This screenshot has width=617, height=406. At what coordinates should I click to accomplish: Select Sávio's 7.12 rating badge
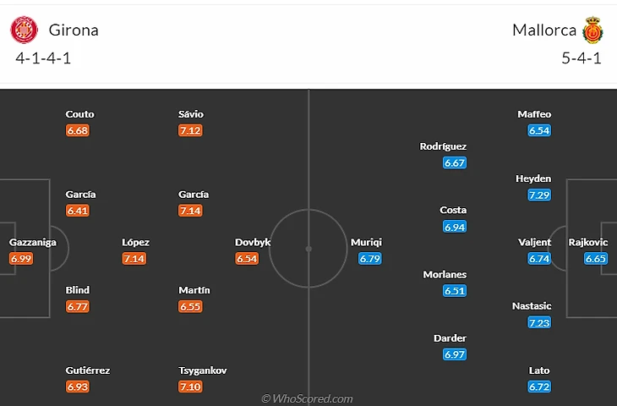(190, 130)
